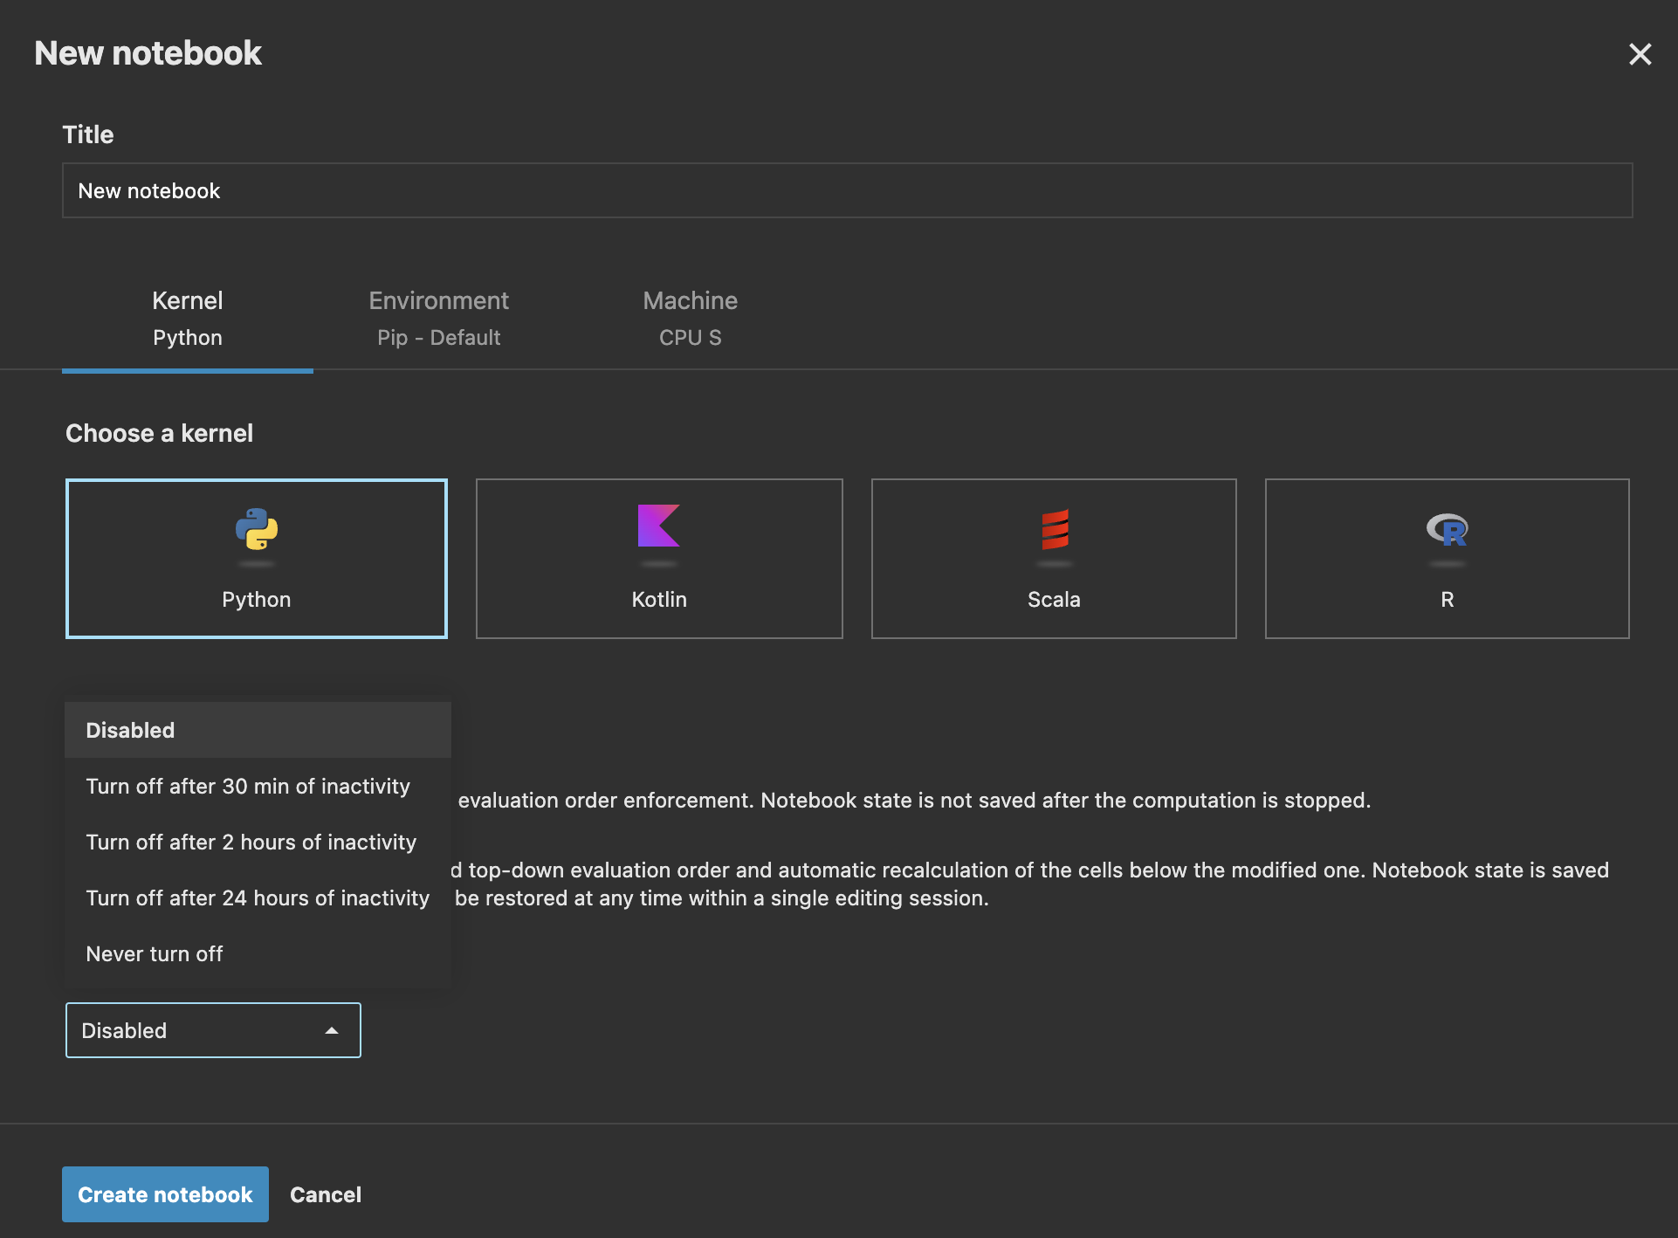Close the New notebook dialog with the X

[1640, 54]
